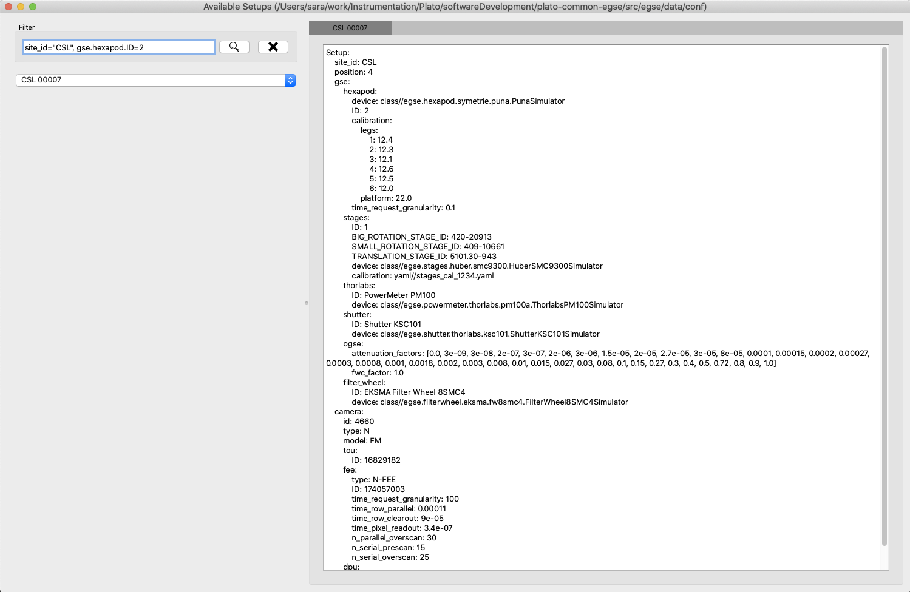Click the 'time_request_granularity: 100' line
Image resolution: width=910 pixels, height=592 pixels.
(x=406, y=499)
